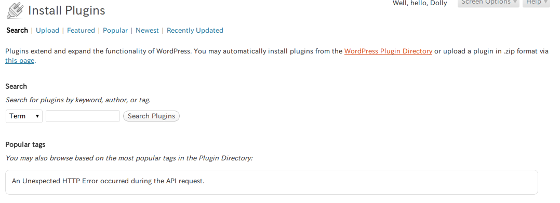Image resolution: width=560 pixels, height=203 pixels.
Task: Click the Unexpected HTTP Error message box
Action: pyautogui.click(x=271, y=182)
